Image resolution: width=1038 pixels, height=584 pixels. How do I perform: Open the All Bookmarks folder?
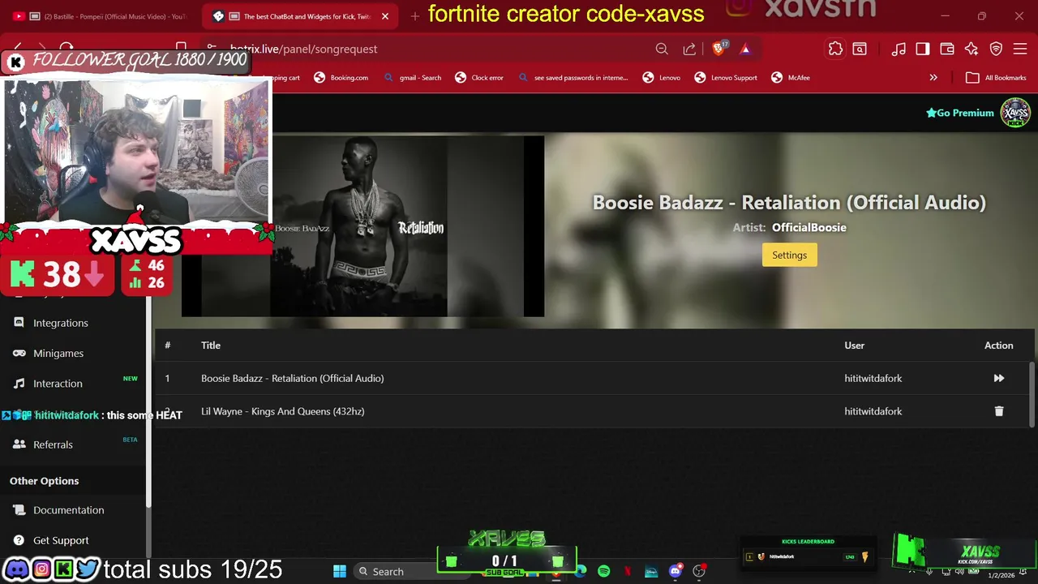tap(997, 78)
